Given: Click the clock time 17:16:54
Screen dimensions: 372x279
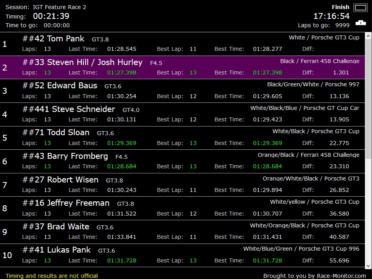Looking at the screenshot, I should tap(331, 16).
